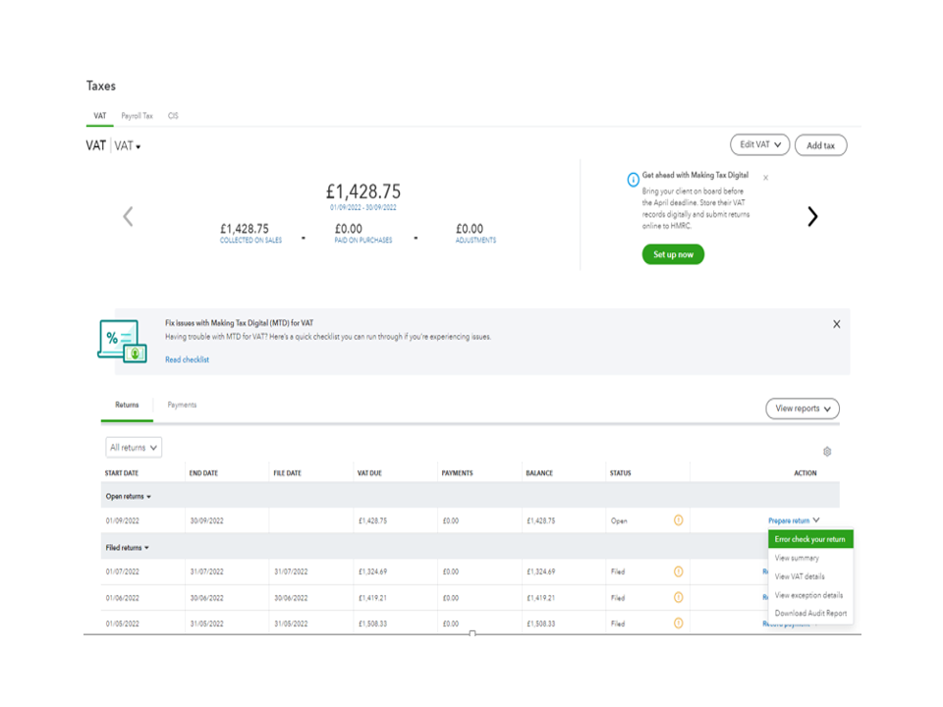Choose Download Audit Report from the menu
The image size is (943, 707).
tap(810, 614)
